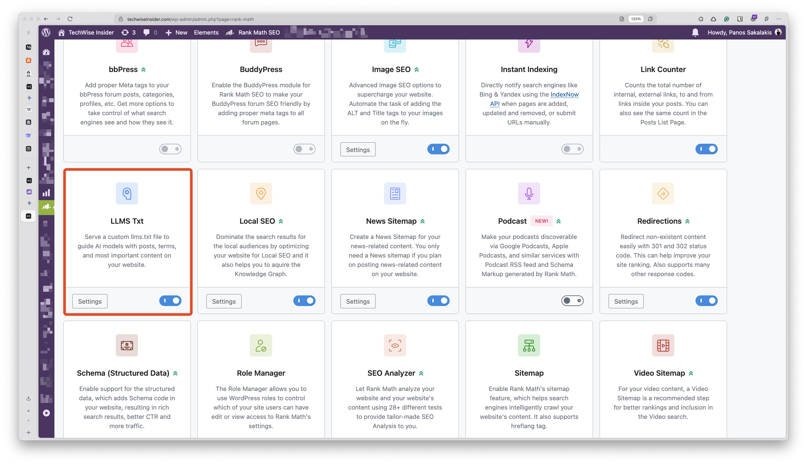Click the Local SEO pin icon
The height and width of the screenshot is (465, 807).
(x=261, y=194)
